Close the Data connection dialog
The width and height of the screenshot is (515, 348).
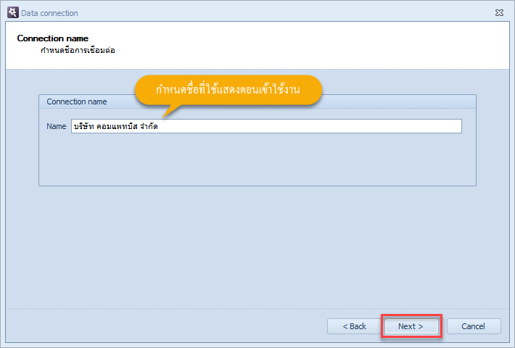(499, 13)
